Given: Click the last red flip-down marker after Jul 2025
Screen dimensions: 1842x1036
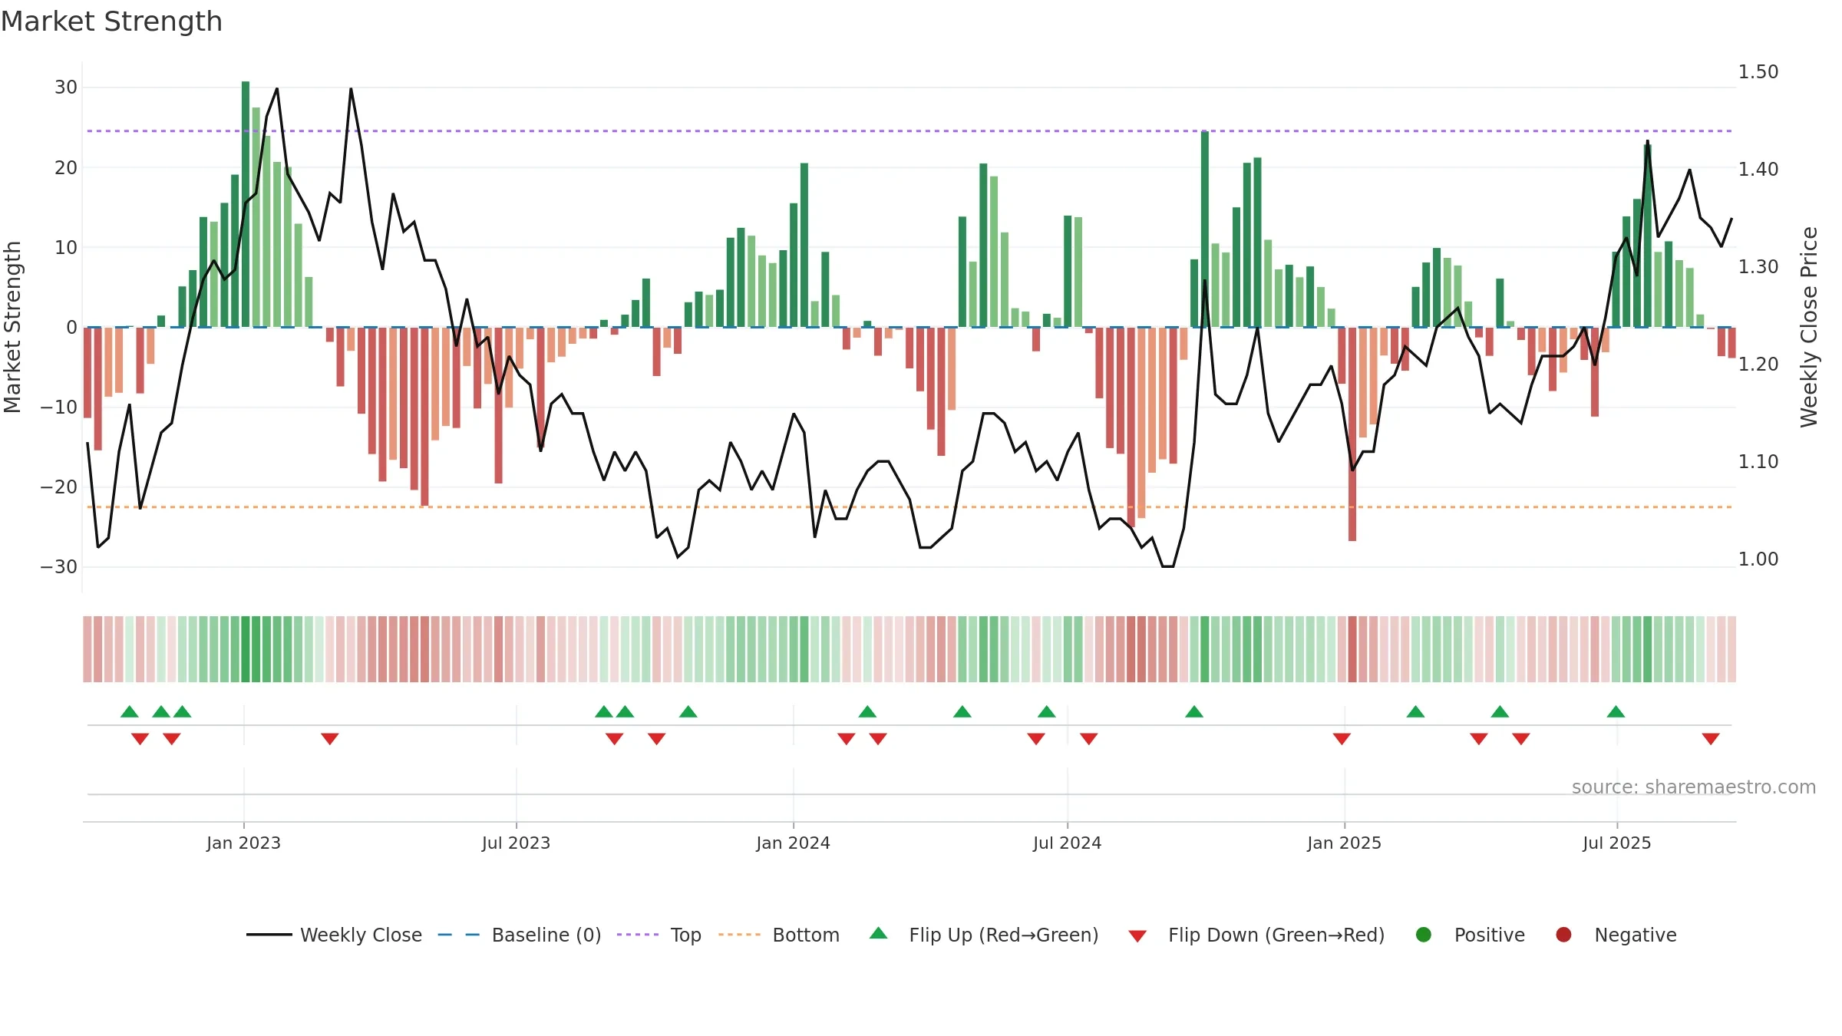Looking at the screenshot, I should [x=1711, y=738].
